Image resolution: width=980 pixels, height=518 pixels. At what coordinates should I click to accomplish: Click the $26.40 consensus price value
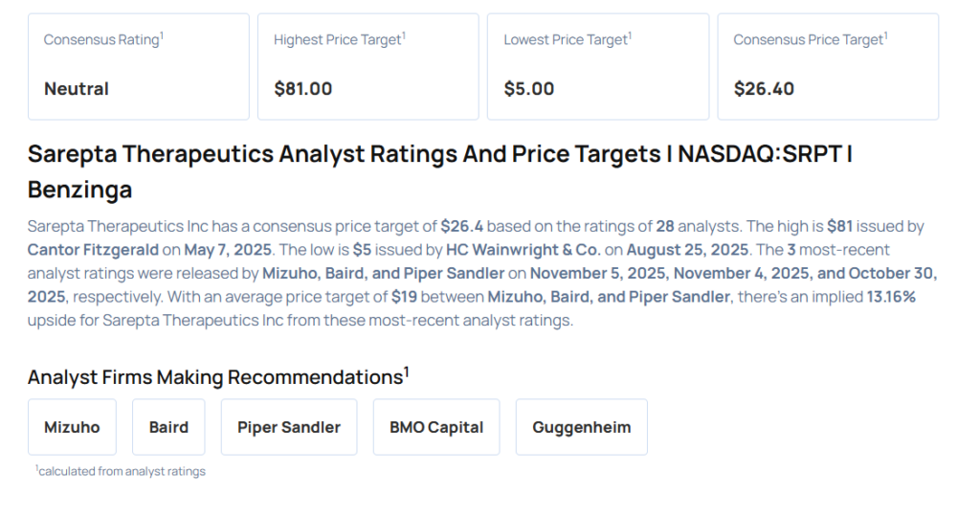[764, 89]
